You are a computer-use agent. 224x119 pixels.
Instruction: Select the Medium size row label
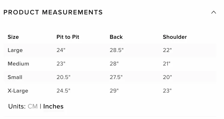pyautogui.click(x=18, y=64)
